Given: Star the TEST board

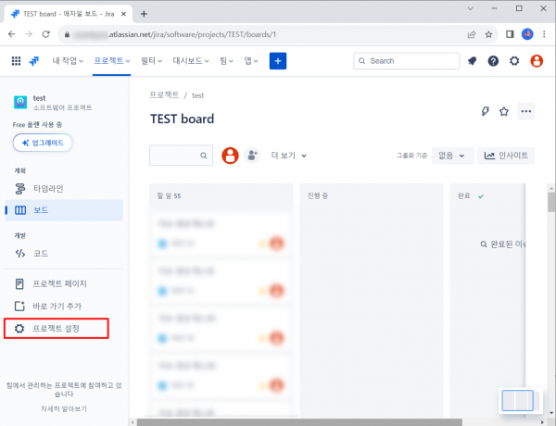Looking at the screenshot, I should pyautogui.click(x=504, y=111).
